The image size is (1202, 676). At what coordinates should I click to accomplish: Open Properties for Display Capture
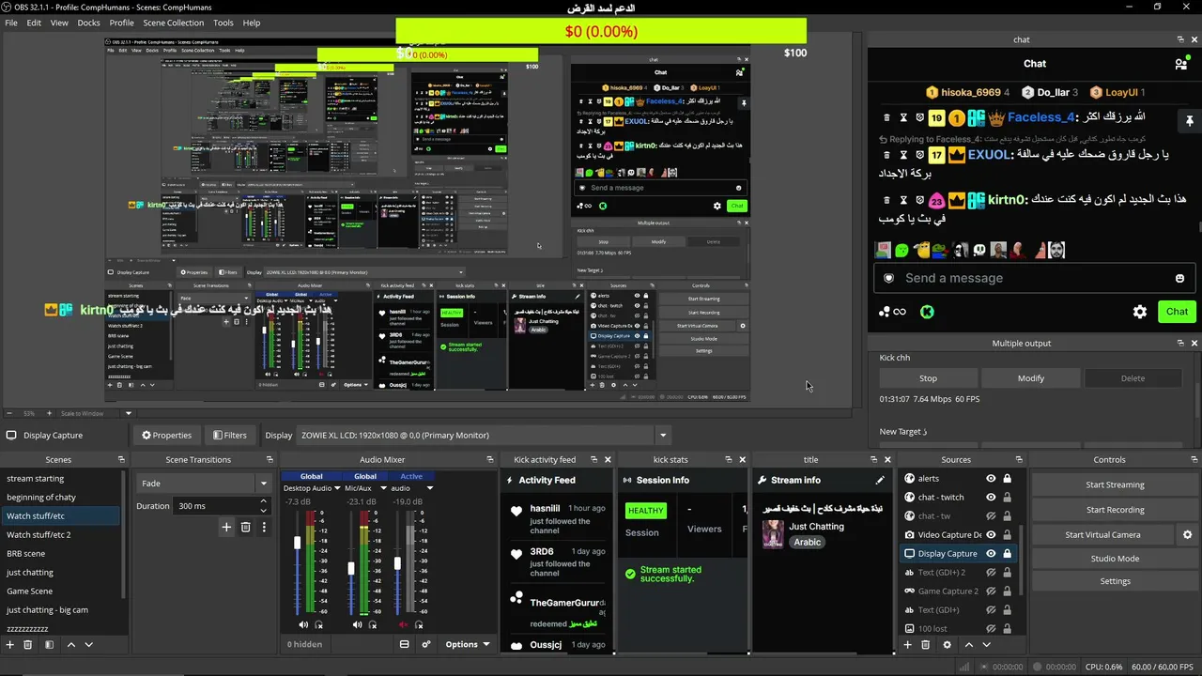point(166,435)
